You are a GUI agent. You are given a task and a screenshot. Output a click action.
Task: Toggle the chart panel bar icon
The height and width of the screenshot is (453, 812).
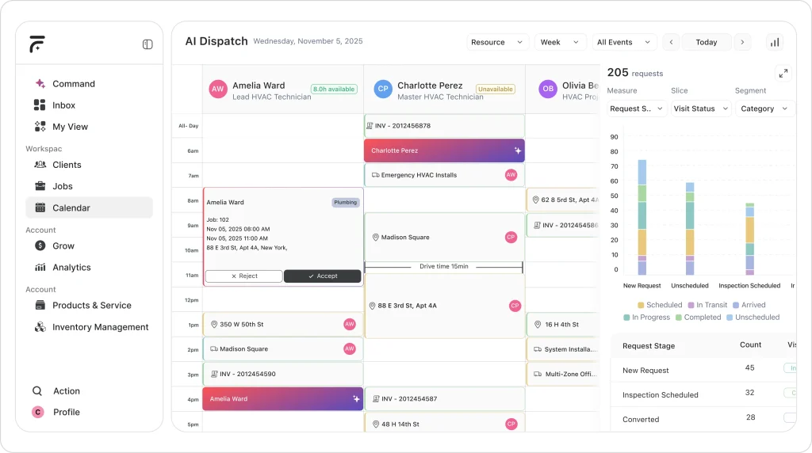(775, 43)
